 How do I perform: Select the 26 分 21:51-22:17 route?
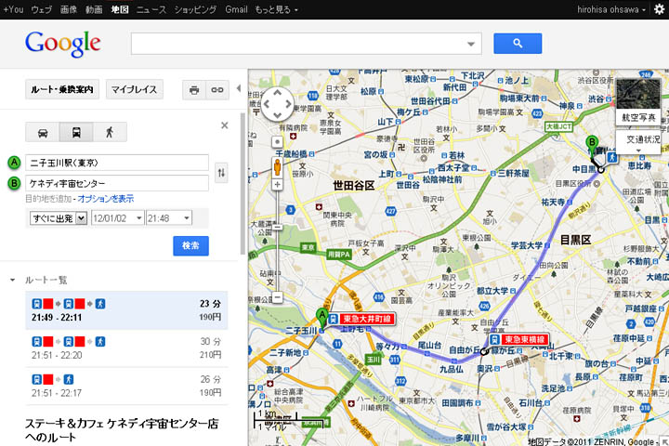coord(126,387)
